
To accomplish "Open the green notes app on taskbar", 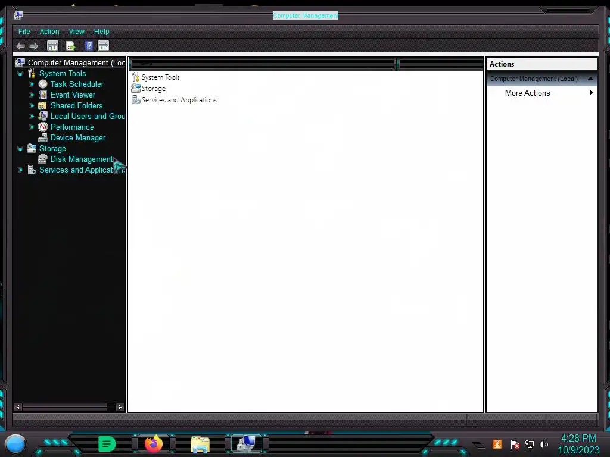I will [107, 444].
